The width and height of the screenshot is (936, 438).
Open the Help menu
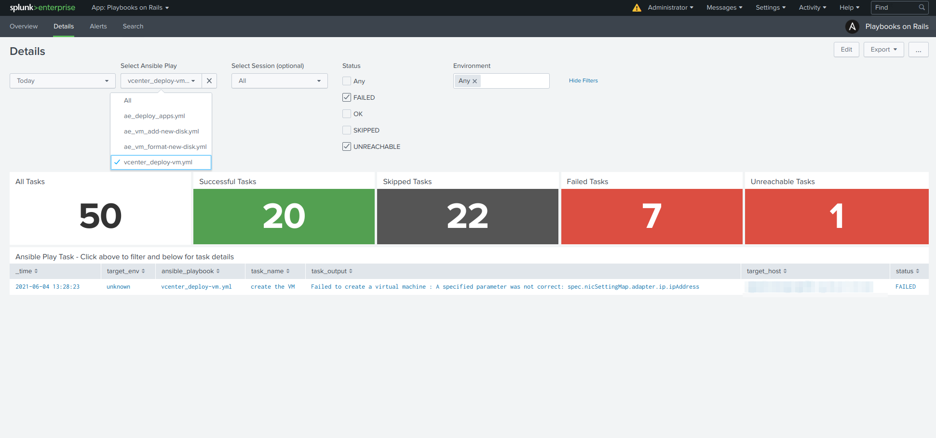850,8
